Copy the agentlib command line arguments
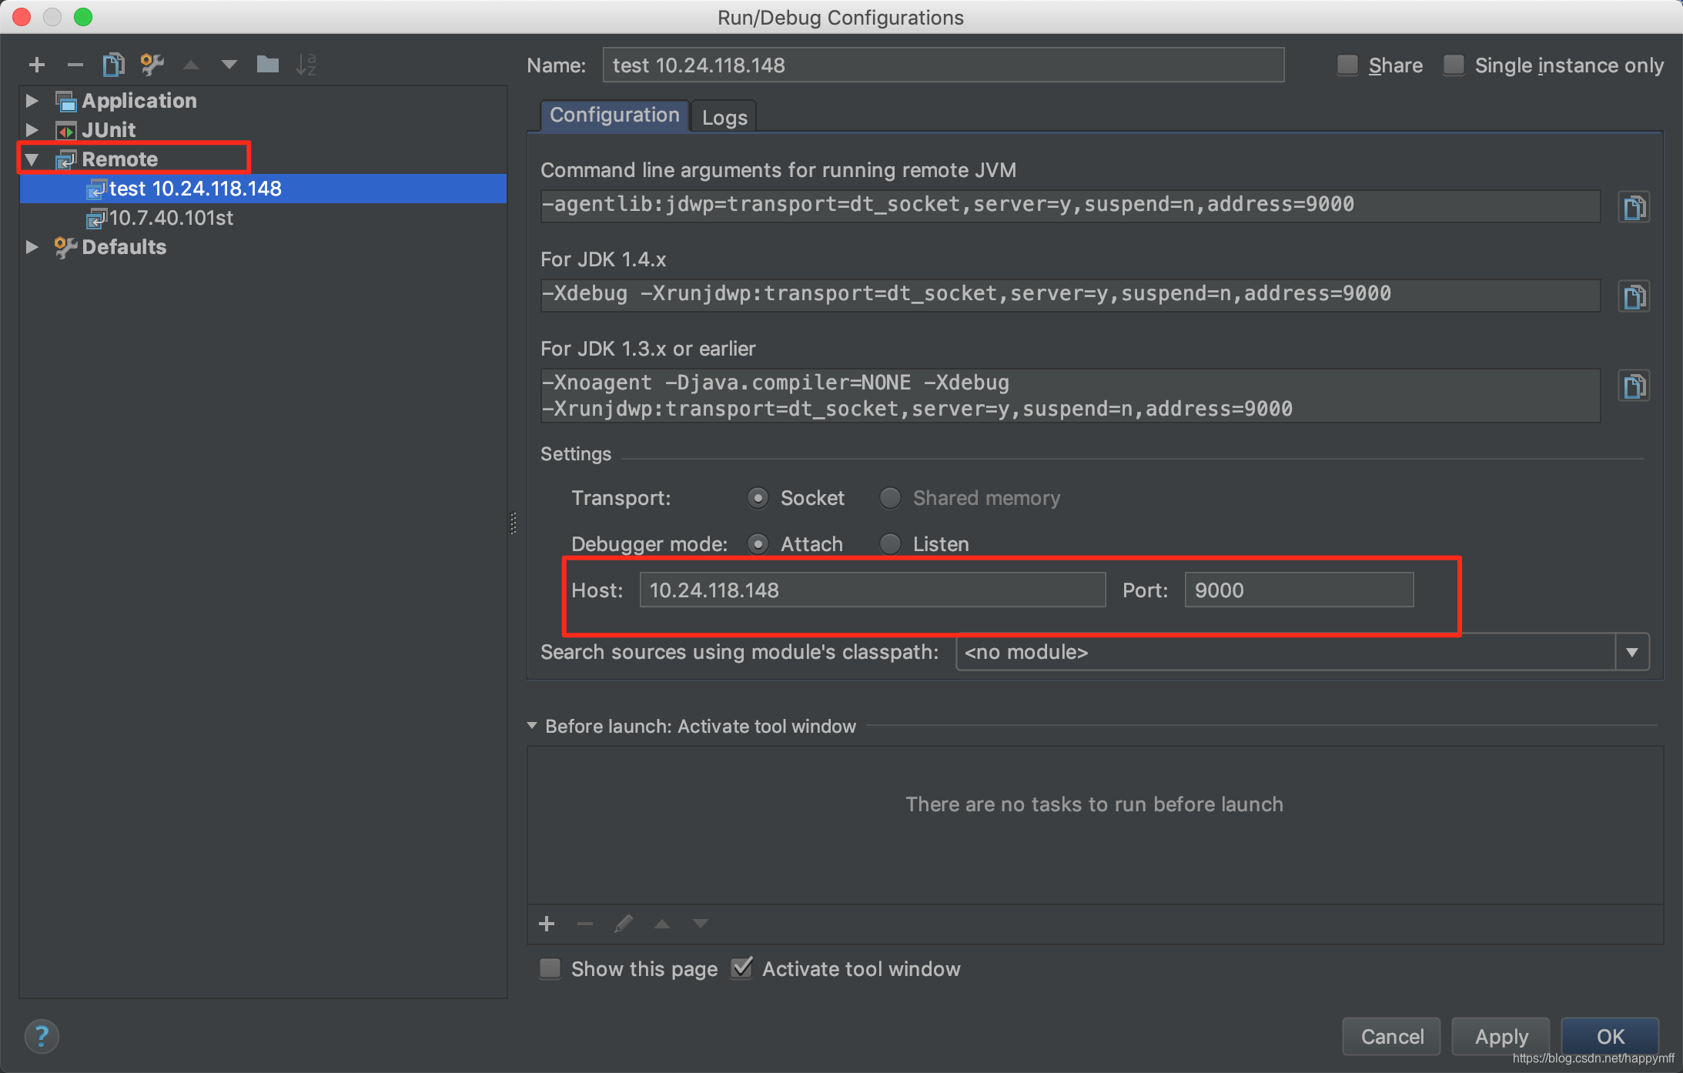 [1634, 207]
